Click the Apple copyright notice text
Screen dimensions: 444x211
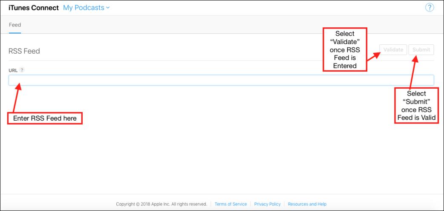click(x=161, y=204)
